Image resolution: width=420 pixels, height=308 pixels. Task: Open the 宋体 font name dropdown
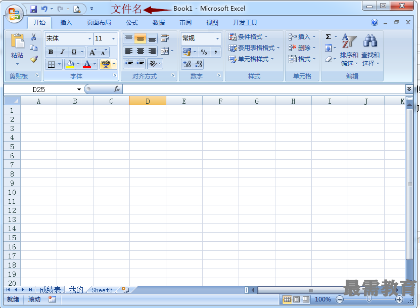(89, 38)
